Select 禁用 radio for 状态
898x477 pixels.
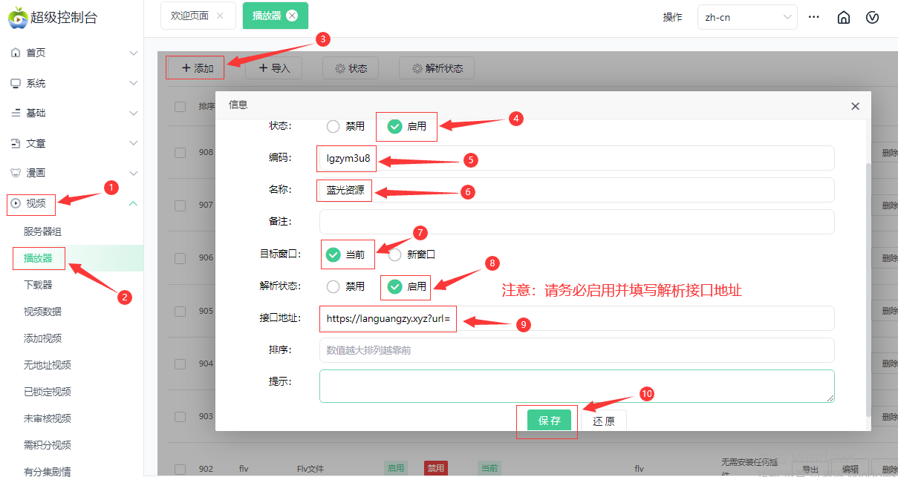(334, 126)
